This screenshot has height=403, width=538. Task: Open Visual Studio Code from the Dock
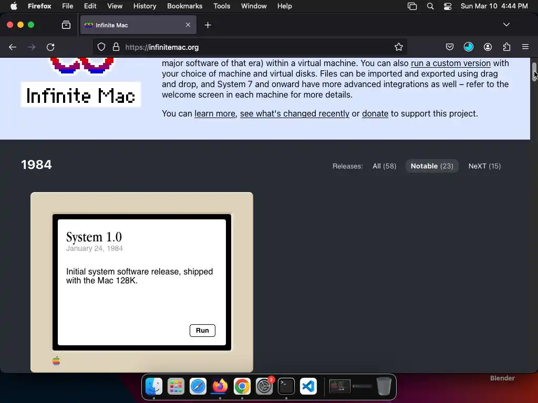(x=308, y=386)
